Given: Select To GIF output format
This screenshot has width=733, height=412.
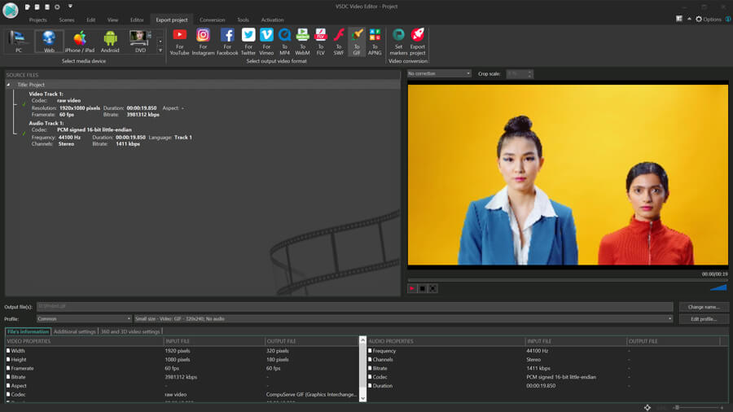Looking at the screenshot, I should pyautogui.click(x=357, y=42).
